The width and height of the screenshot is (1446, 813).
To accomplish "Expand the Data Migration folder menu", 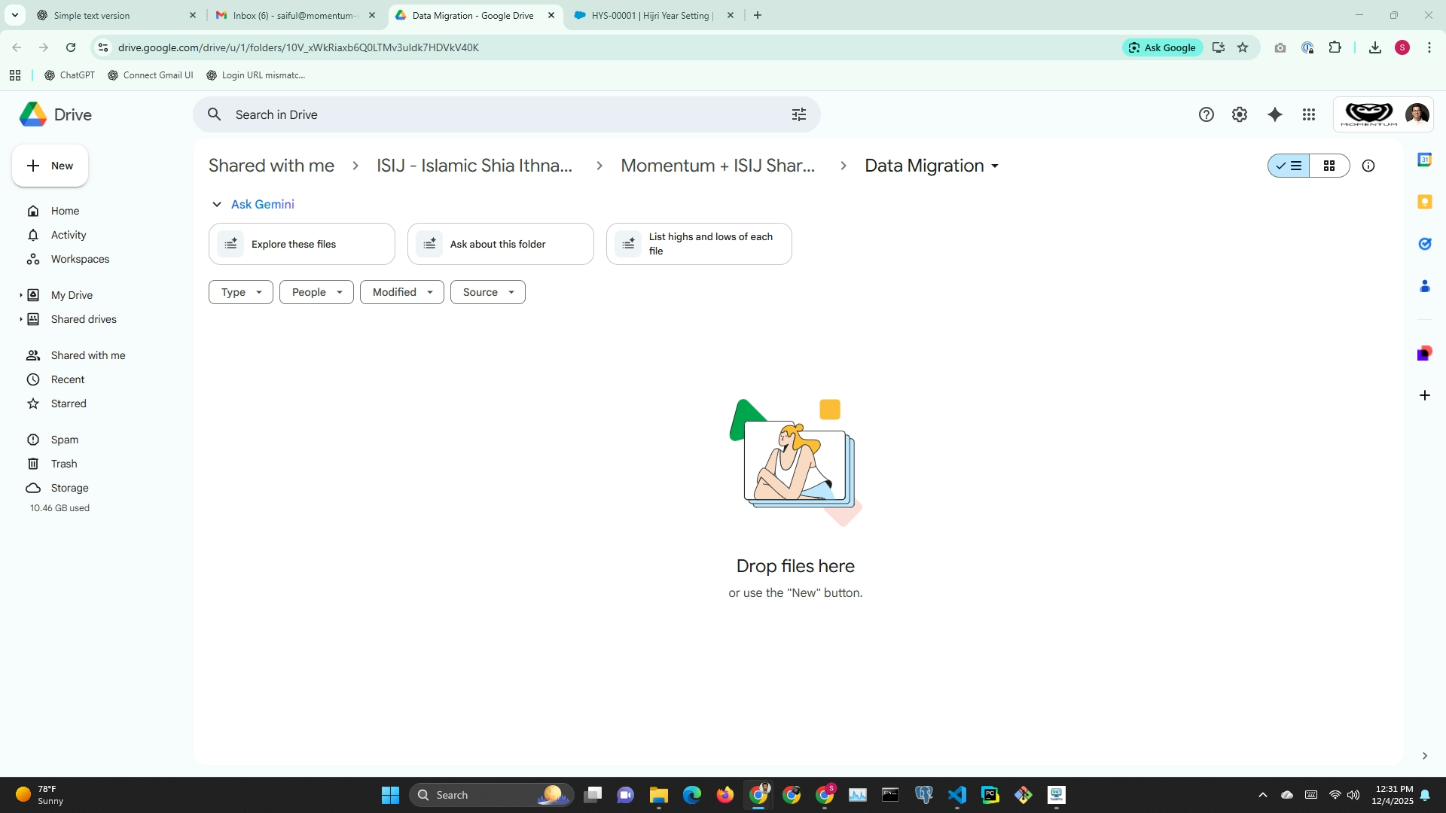I will 995,166.
